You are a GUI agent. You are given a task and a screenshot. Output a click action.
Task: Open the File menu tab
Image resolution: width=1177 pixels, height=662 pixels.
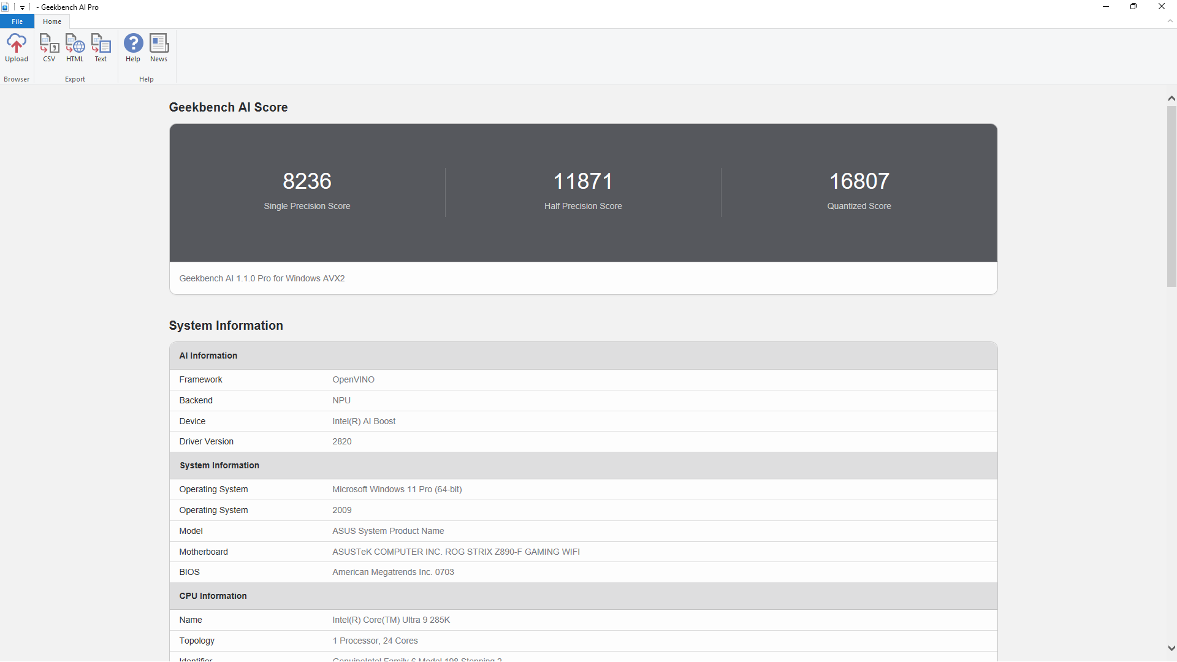point(17,21)
